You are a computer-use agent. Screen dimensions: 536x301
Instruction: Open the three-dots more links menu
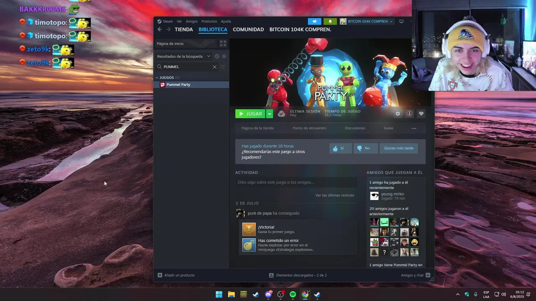[x=414, y=128]
